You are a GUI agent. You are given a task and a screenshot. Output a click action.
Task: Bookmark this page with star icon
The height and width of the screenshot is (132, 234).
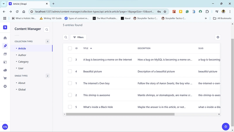165,11
